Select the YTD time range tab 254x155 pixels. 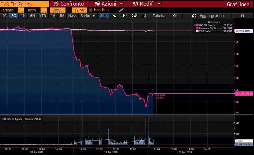[x=43, y=16]
